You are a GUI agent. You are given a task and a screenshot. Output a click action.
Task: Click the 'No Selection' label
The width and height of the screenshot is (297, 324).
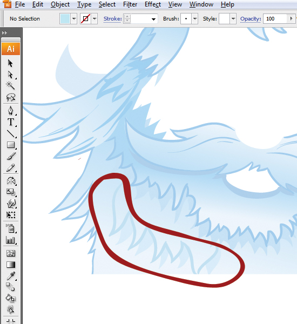tap(25, 19)
